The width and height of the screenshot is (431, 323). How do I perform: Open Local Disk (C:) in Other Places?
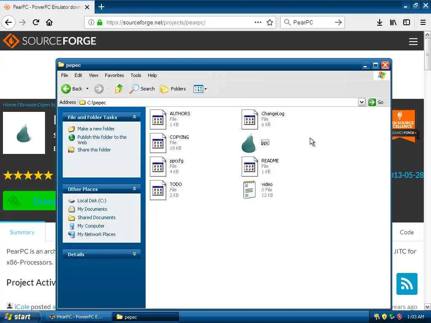(x=92, y=201)
